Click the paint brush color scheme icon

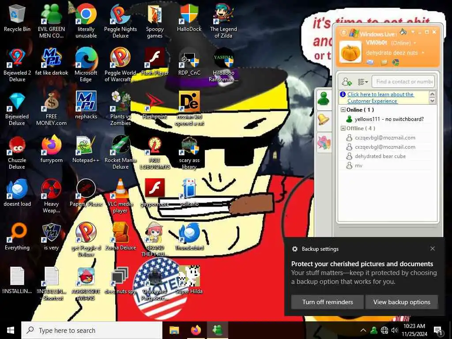click(403, 31)
